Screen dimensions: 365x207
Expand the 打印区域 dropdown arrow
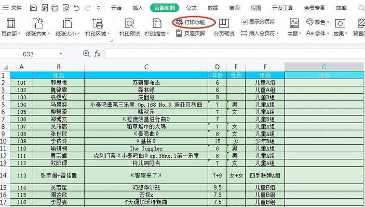109,34
